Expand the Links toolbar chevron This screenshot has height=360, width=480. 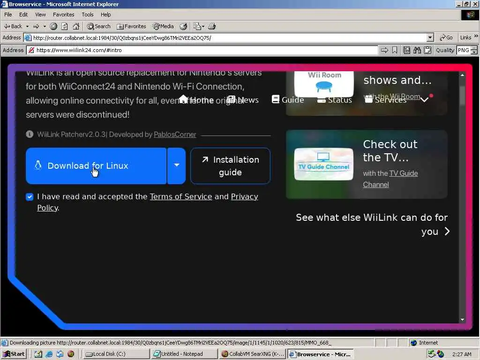point(476,37)
